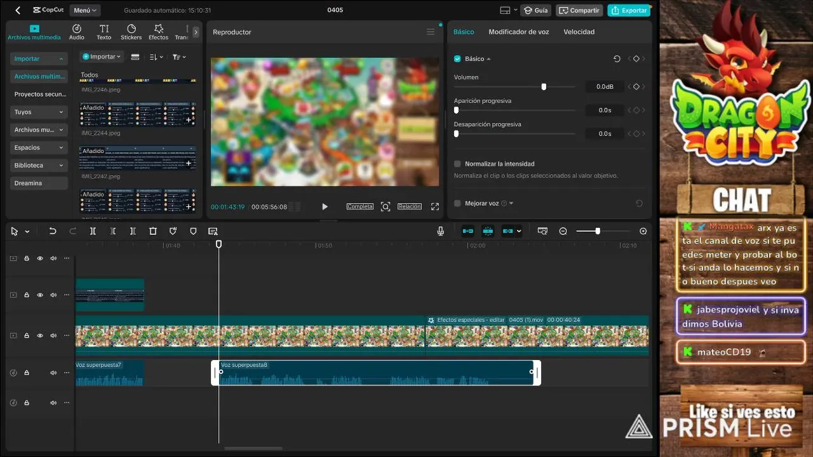Image resolution: width=813 pixels, height=457 pixels.
Task: Select the Efectos especiales 0405 (1).mov clip
Action: [537, 335]
